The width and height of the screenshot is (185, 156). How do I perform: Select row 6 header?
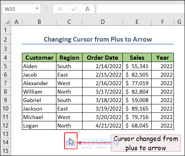pos(5,74)
